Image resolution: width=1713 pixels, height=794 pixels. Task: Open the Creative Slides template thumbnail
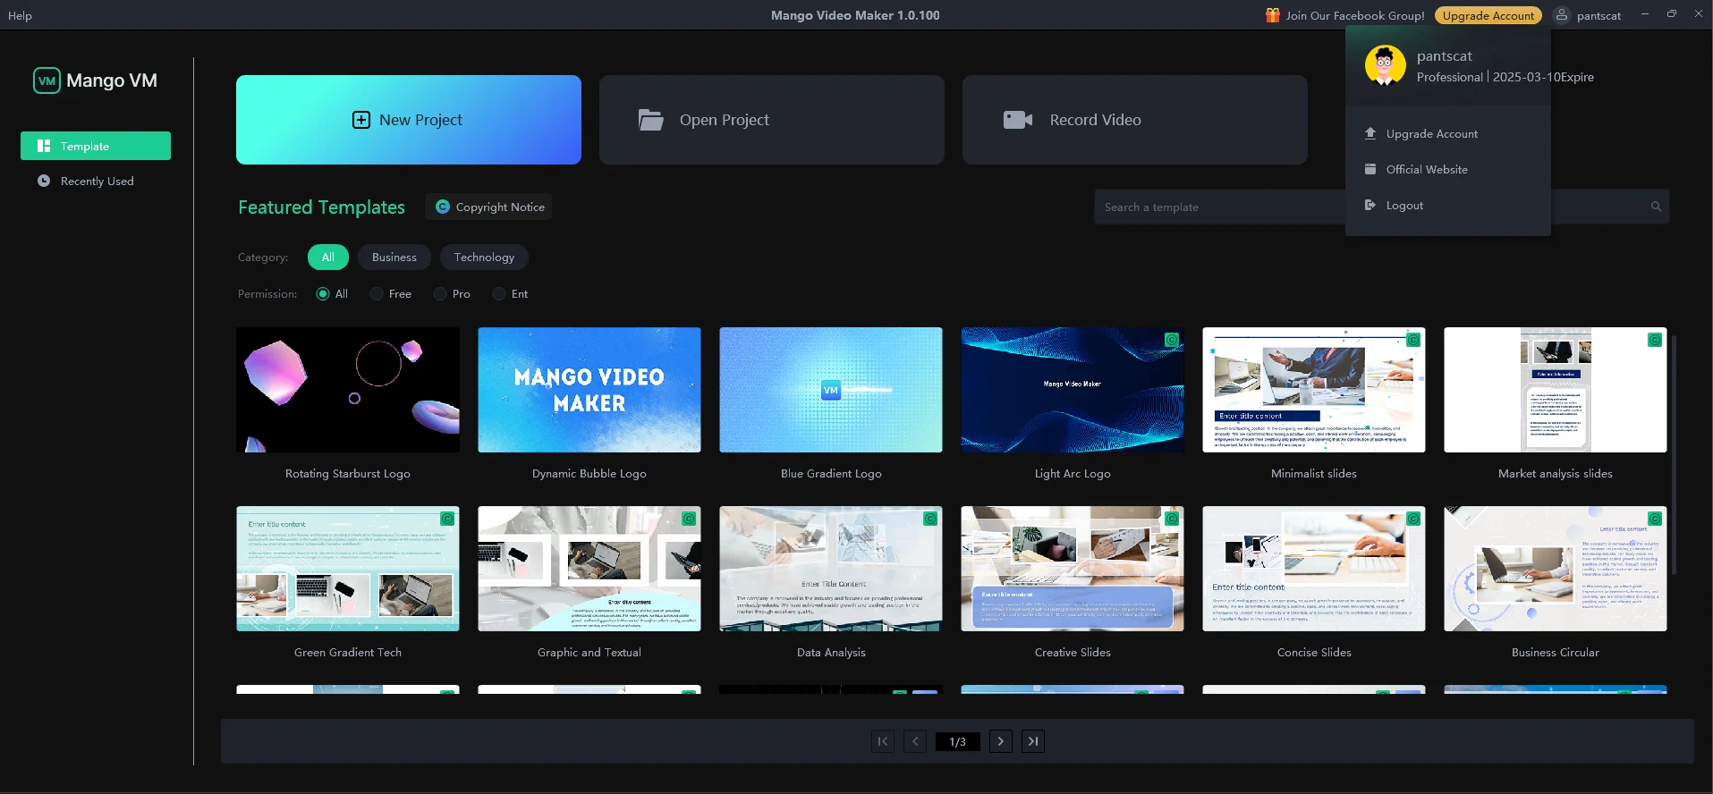pos(1073,569)
